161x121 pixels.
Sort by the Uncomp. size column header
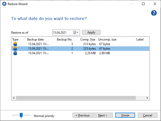[116, 39]
